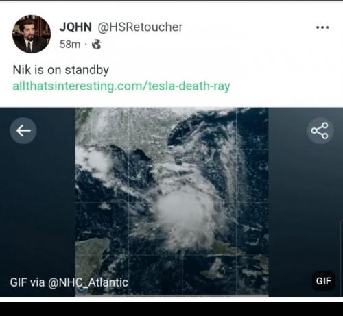Viewport: 343px width, 316px height.
Task: Open the @HSRetoucher handle
Action: pos(140,27)
